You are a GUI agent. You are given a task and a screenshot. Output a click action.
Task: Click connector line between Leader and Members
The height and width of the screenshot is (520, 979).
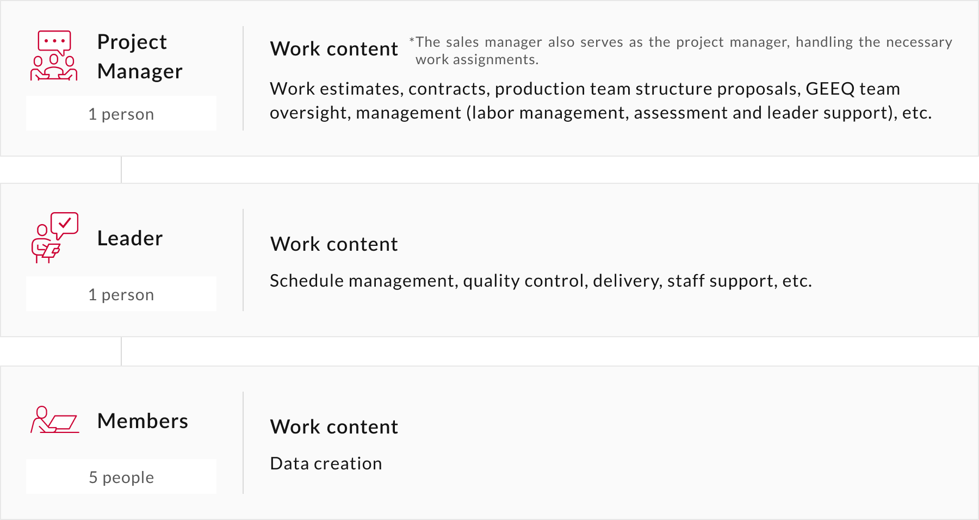(121, 351)
